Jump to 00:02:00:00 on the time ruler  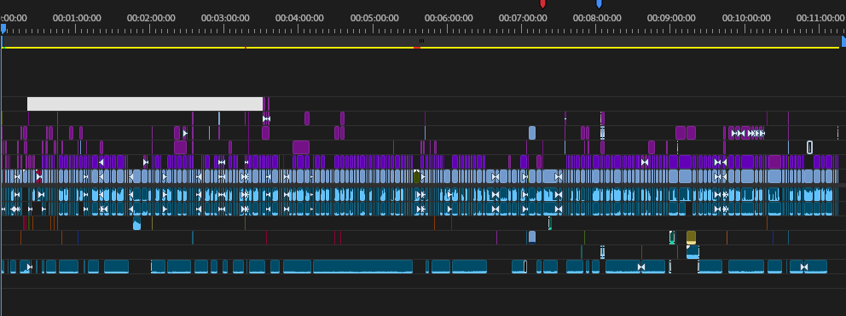pos(151,18)
